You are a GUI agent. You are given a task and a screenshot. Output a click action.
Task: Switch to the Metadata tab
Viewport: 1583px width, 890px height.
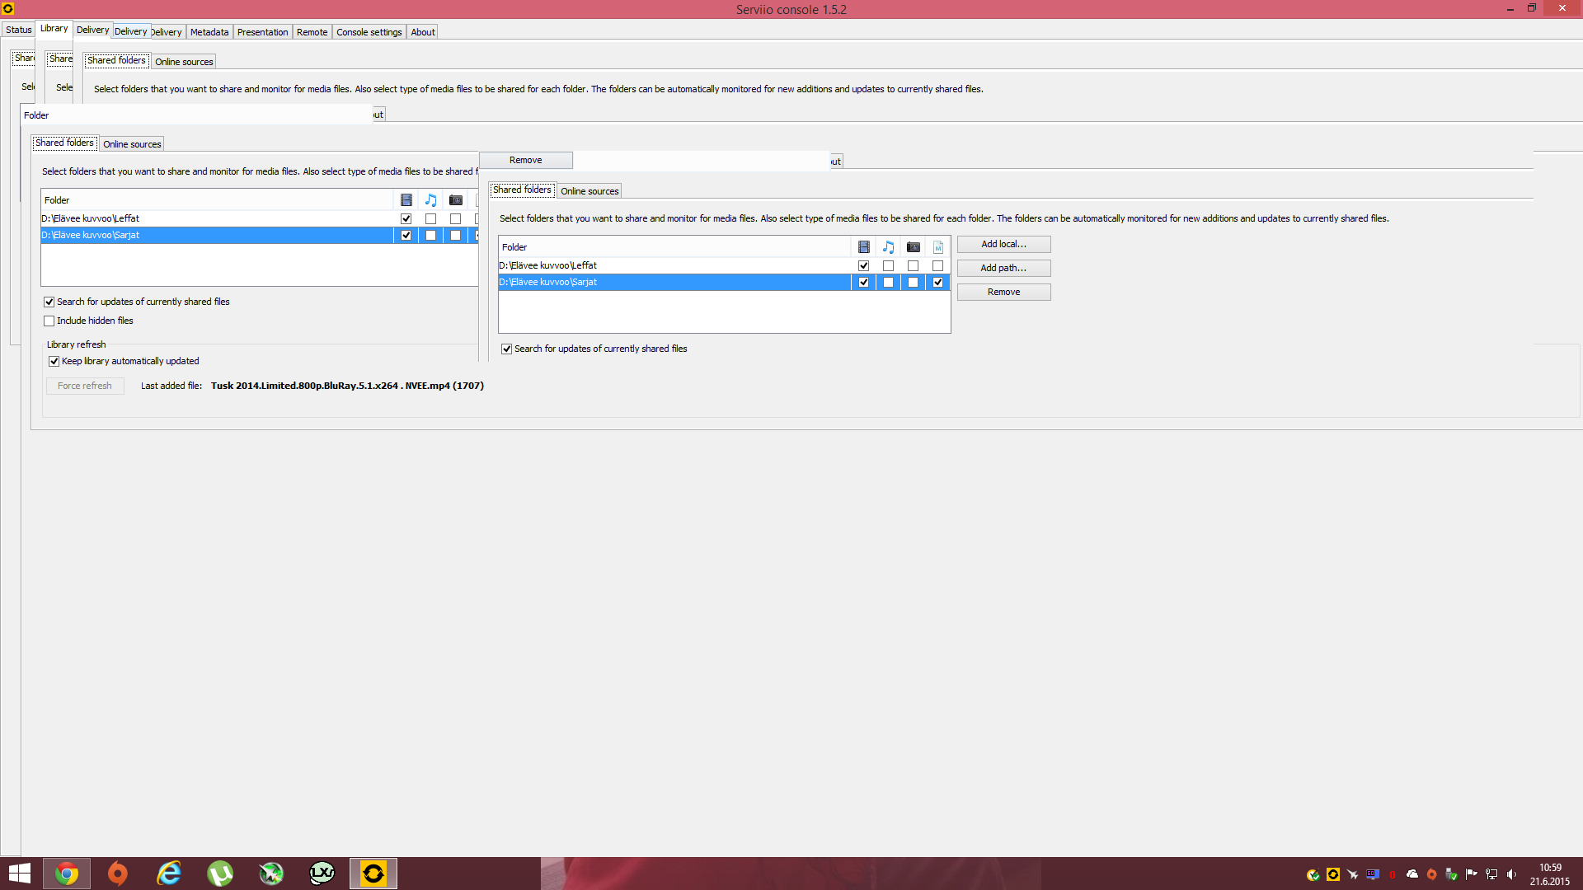209,32
